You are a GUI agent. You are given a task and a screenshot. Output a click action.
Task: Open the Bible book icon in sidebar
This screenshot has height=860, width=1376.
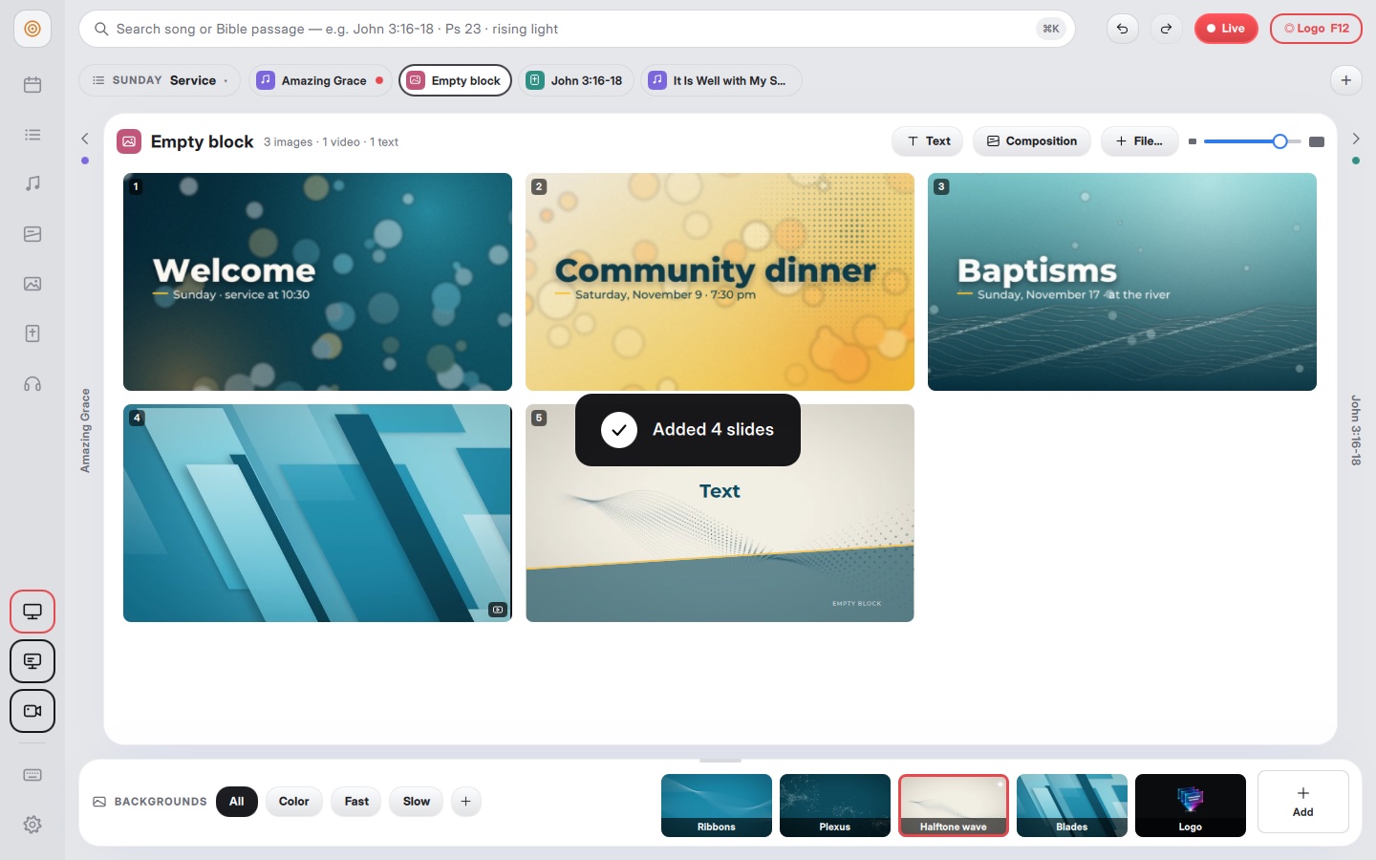(x=32, y=333)
